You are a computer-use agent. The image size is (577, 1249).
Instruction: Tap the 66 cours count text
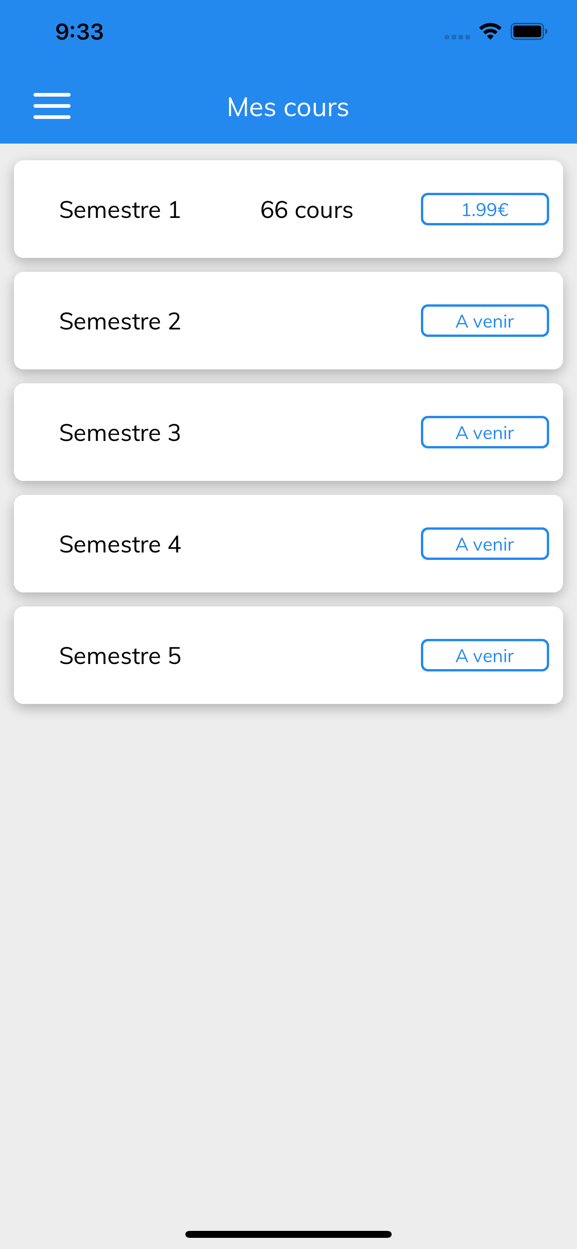point(307,210)
